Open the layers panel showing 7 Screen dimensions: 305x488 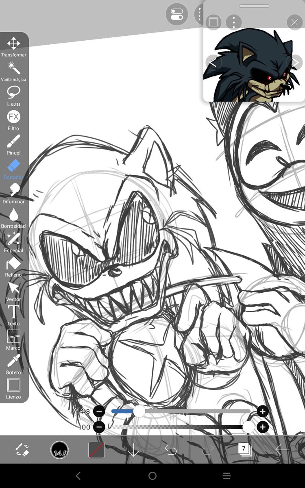[245, 449]
